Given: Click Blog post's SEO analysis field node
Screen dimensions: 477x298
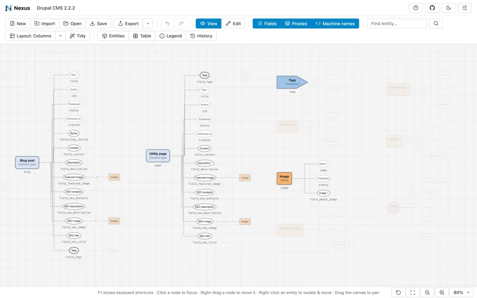Looking at the screenshot, I should pos(74,192).
